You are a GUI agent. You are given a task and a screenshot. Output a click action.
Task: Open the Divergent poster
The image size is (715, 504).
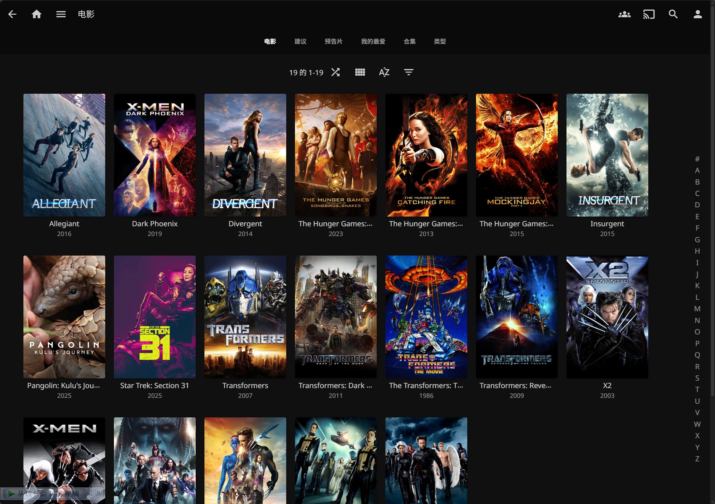point(245,155)
